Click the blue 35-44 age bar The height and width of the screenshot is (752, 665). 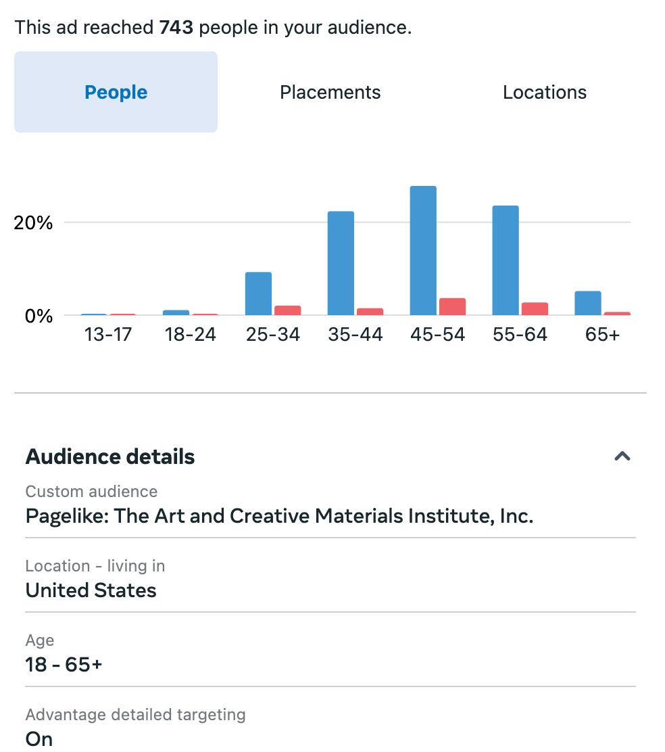pos(341,263)
